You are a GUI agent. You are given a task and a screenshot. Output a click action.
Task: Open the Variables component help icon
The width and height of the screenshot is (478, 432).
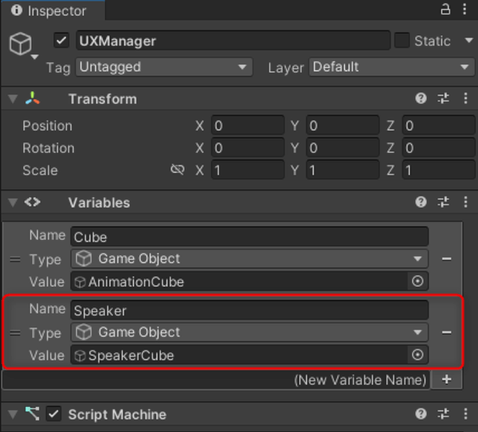(421, 202)
